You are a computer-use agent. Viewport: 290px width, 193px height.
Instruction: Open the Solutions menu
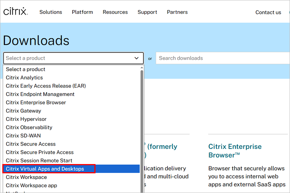click(51, 12)
